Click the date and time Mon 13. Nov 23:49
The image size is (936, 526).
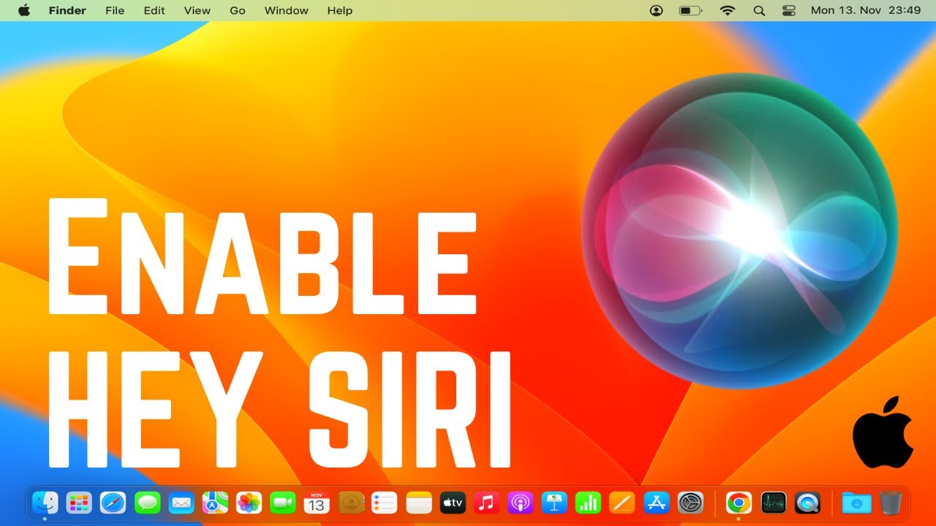coord(866,10)
